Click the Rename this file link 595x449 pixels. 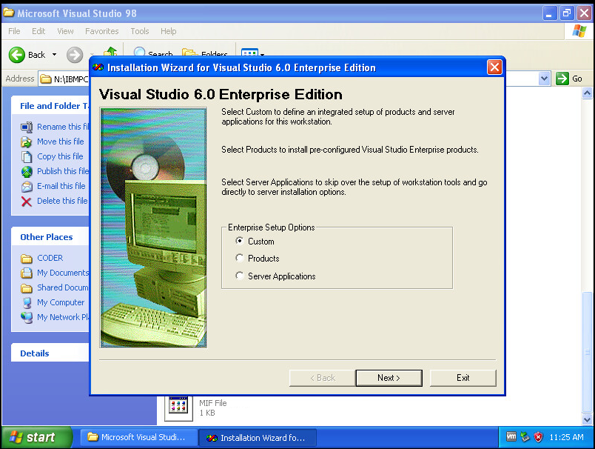point(63,127)
